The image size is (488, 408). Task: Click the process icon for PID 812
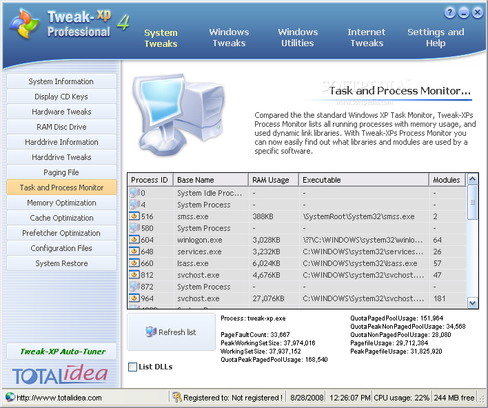click(x=134, y=275)
